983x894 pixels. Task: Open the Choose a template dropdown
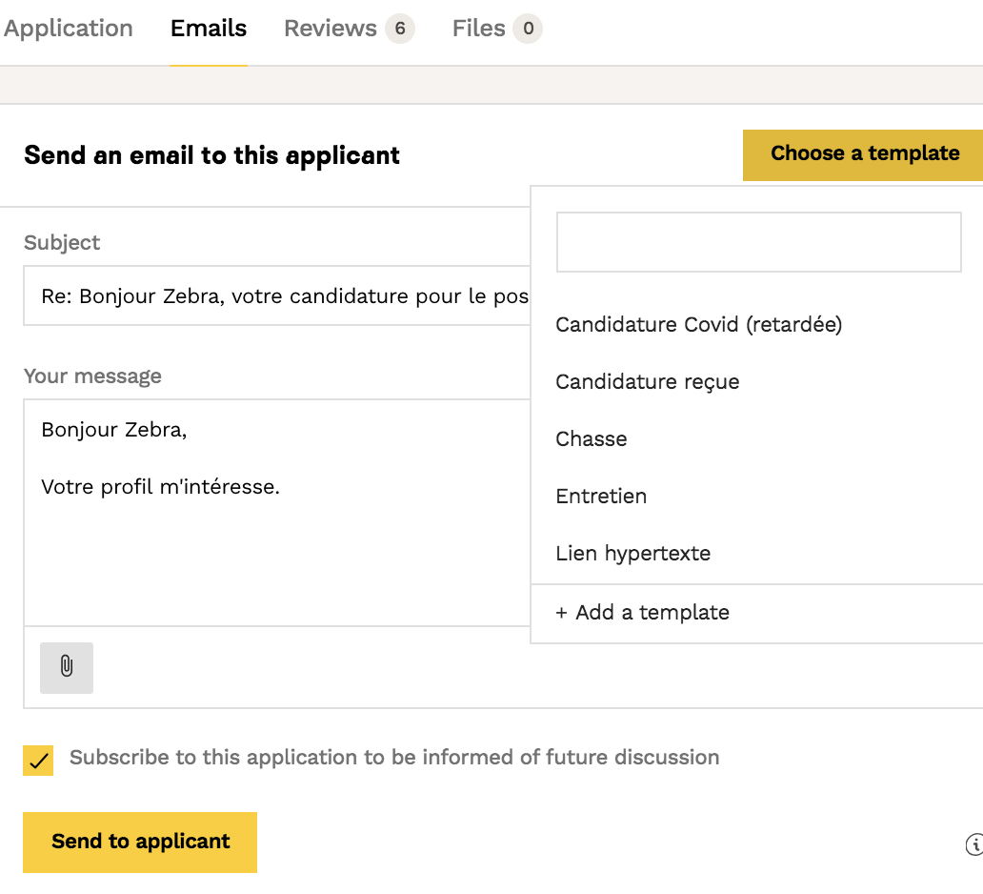(x=863, y=154)
